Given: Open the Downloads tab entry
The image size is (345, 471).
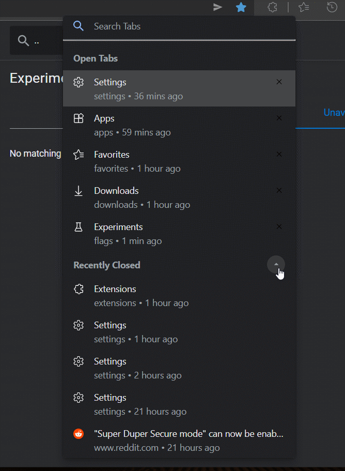Looking at the screenshot, I should pyautogui.click(x=116, y=190).
